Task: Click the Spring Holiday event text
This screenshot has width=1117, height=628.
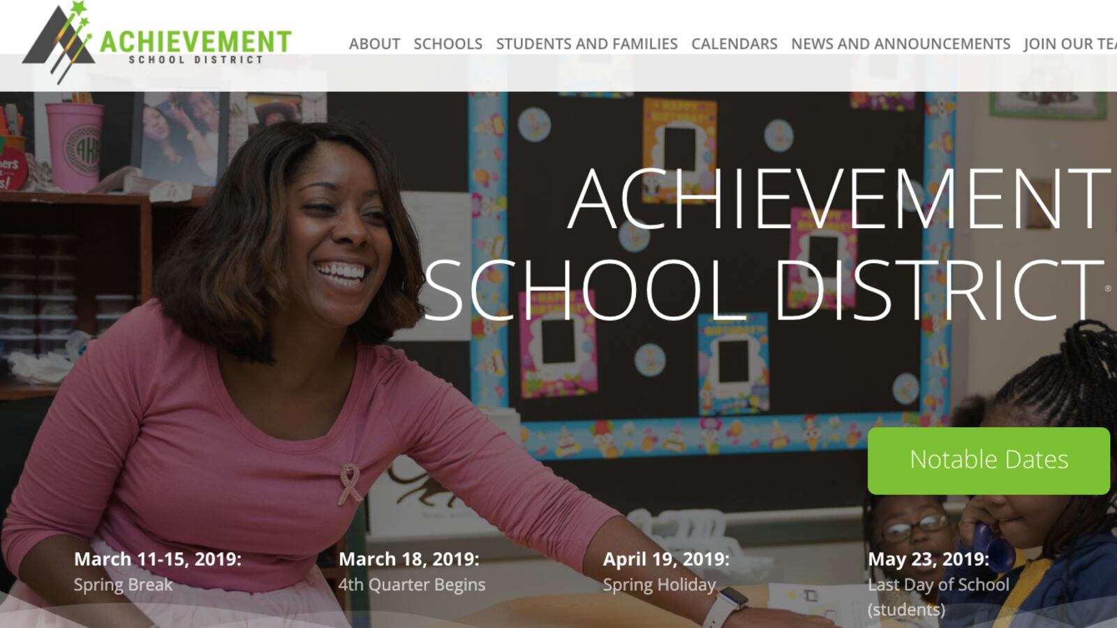Action: (x=660, y=585)
